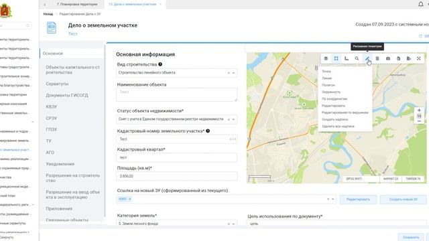Viewport: 429px width, 241px height.
Task: Click the home tab icon
Action: click(x=45, y=5)
